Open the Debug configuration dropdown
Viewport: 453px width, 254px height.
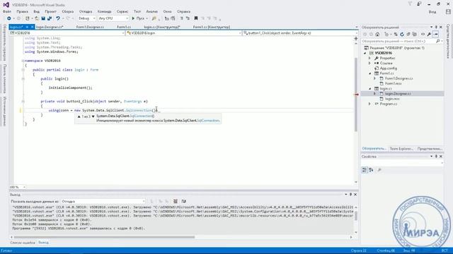pos(86,18)
